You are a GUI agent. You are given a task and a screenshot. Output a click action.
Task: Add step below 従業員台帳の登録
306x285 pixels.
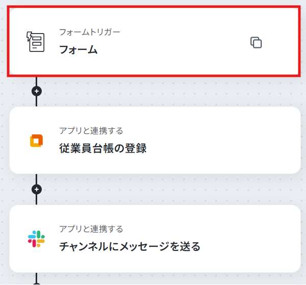click(x=37, y=189)
